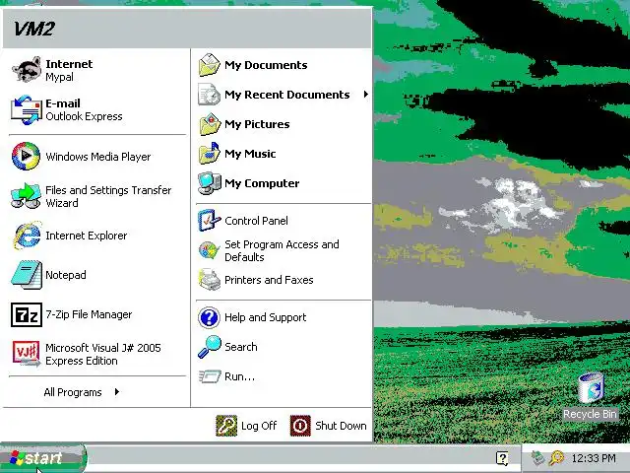Click Files and Settings Transfer Wizard text
Screen dimensions: 630x473
tap(108, 196)
